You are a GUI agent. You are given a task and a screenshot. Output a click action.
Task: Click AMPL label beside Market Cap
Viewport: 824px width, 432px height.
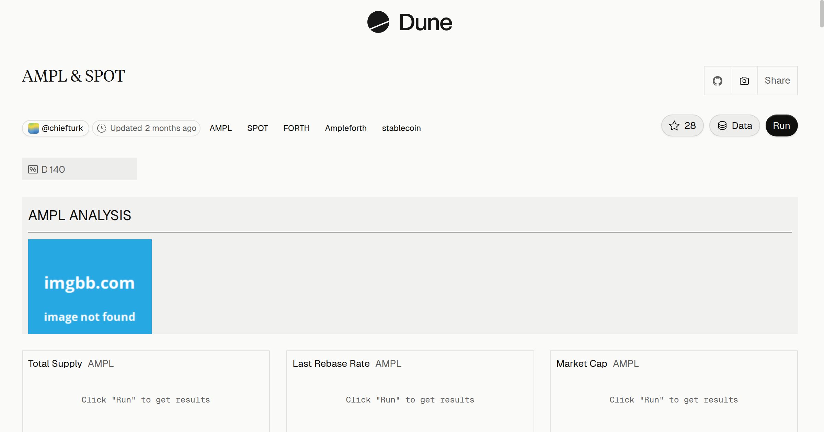[626, 364]
